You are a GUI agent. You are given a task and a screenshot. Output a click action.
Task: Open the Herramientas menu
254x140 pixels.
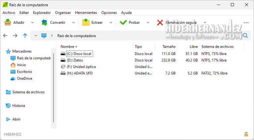(x=86, y=13)
